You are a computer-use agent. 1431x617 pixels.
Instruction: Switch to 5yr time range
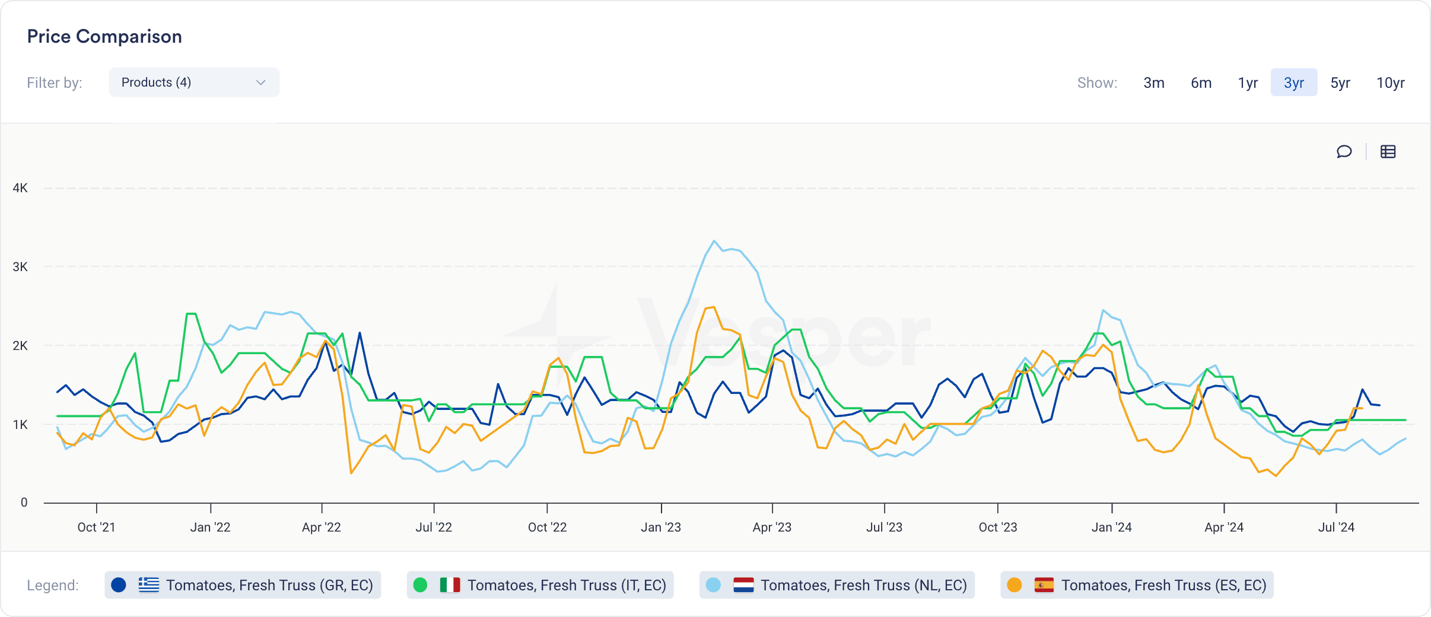pos(1340,82)
